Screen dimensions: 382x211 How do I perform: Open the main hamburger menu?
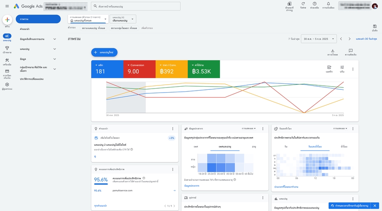(7, 6)
